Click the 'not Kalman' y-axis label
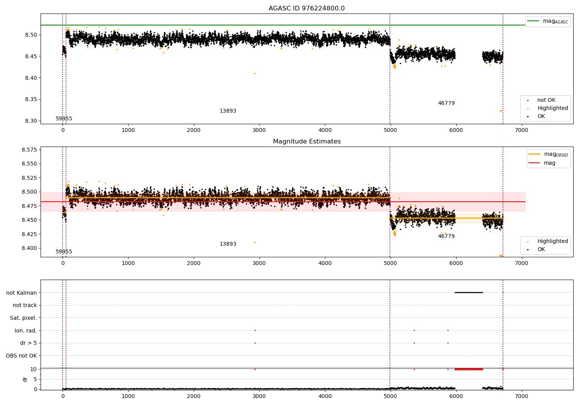This screenshot has height=405, width=579. pos(22,293)
